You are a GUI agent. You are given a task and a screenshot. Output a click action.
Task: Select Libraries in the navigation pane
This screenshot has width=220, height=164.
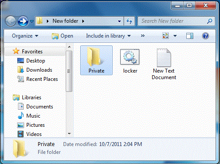click(x=32, y=98)
